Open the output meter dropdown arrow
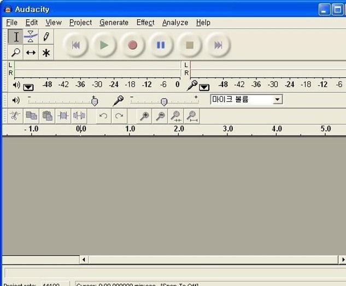This screenshot has height=286, width=346. [x=28, y=87]
